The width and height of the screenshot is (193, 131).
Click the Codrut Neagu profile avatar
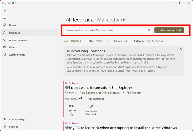click(x=4, y=119)
